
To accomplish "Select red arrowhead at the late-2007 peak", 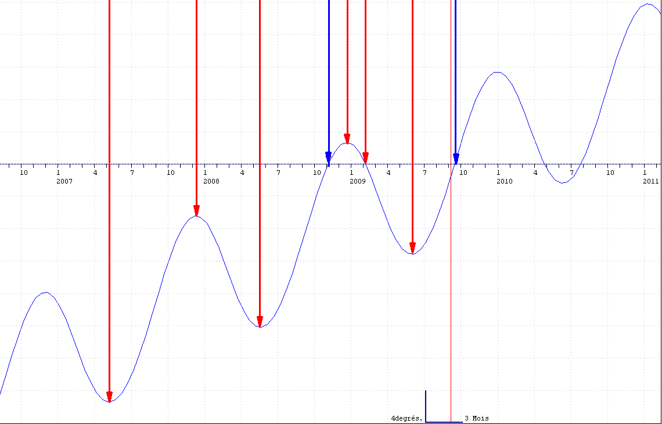I will pyautogui.click(x=197, y=211).
